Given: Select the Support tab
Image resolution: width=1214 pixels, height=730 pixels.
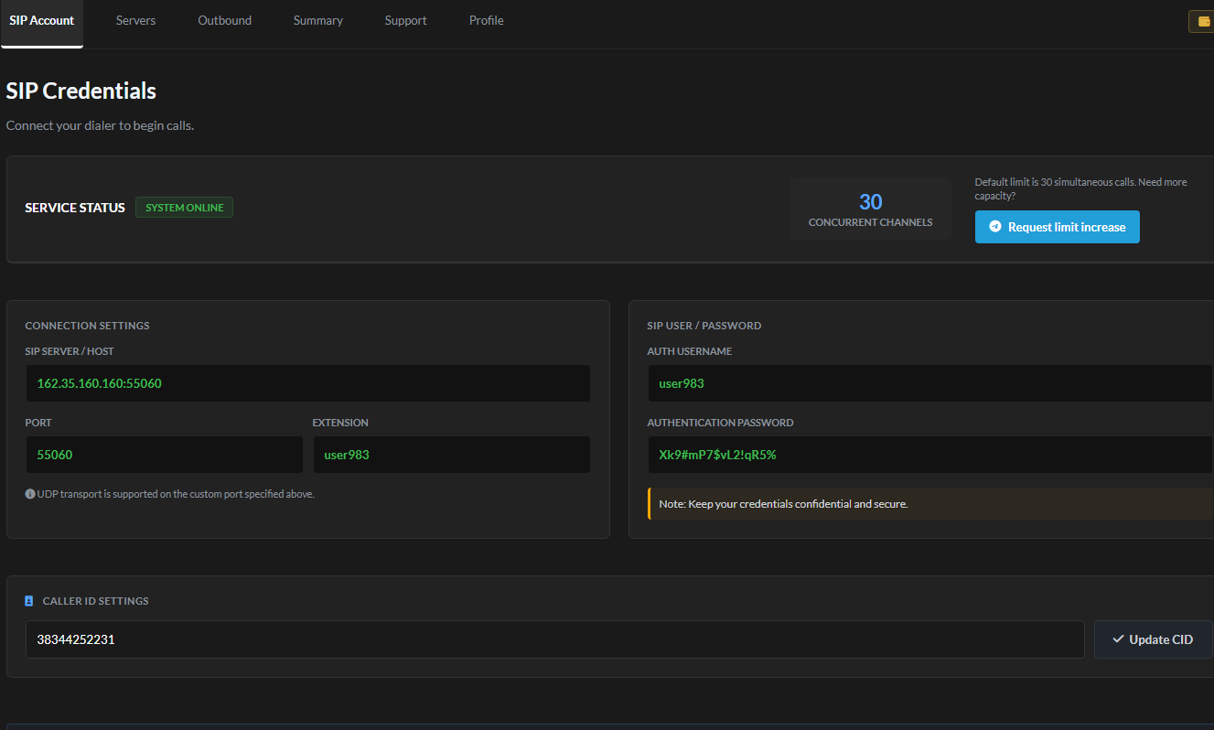Looking at the screenshot, I should pos(405,21).
